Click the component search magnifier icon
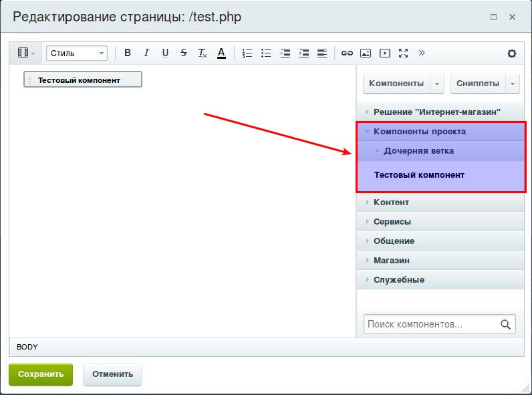 click(505, 324)
